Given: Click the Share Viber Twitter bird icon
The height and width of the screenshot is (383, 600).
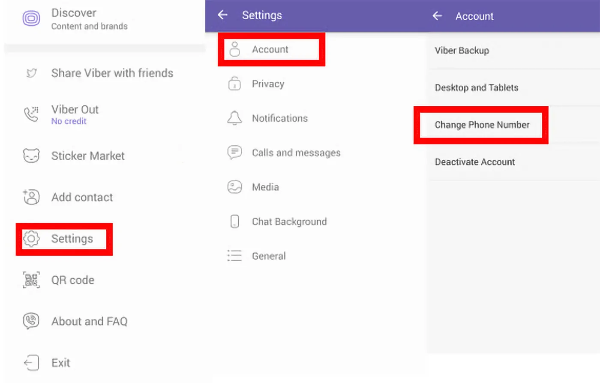Looking at the screenshot, I should [31, 73].
